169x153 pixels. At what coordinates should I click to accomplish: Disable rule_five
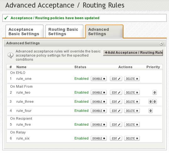coord(99,124)
